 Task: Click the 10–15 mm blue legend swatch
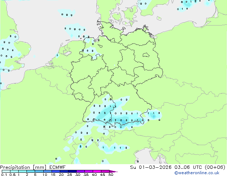pos(47,171)
